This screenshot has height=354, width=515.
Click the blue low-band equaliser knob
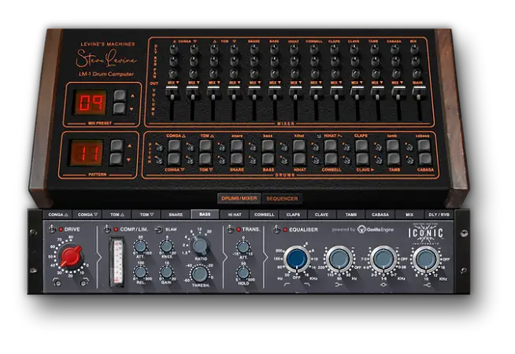tap(297, 258)
